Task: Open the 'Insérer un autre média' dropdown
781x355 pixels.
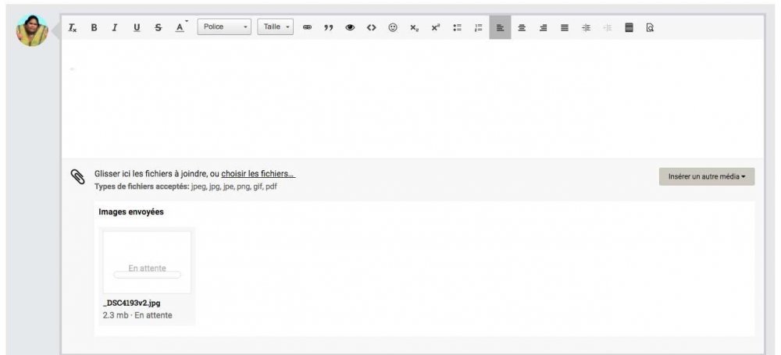Action: click(707, 177)
